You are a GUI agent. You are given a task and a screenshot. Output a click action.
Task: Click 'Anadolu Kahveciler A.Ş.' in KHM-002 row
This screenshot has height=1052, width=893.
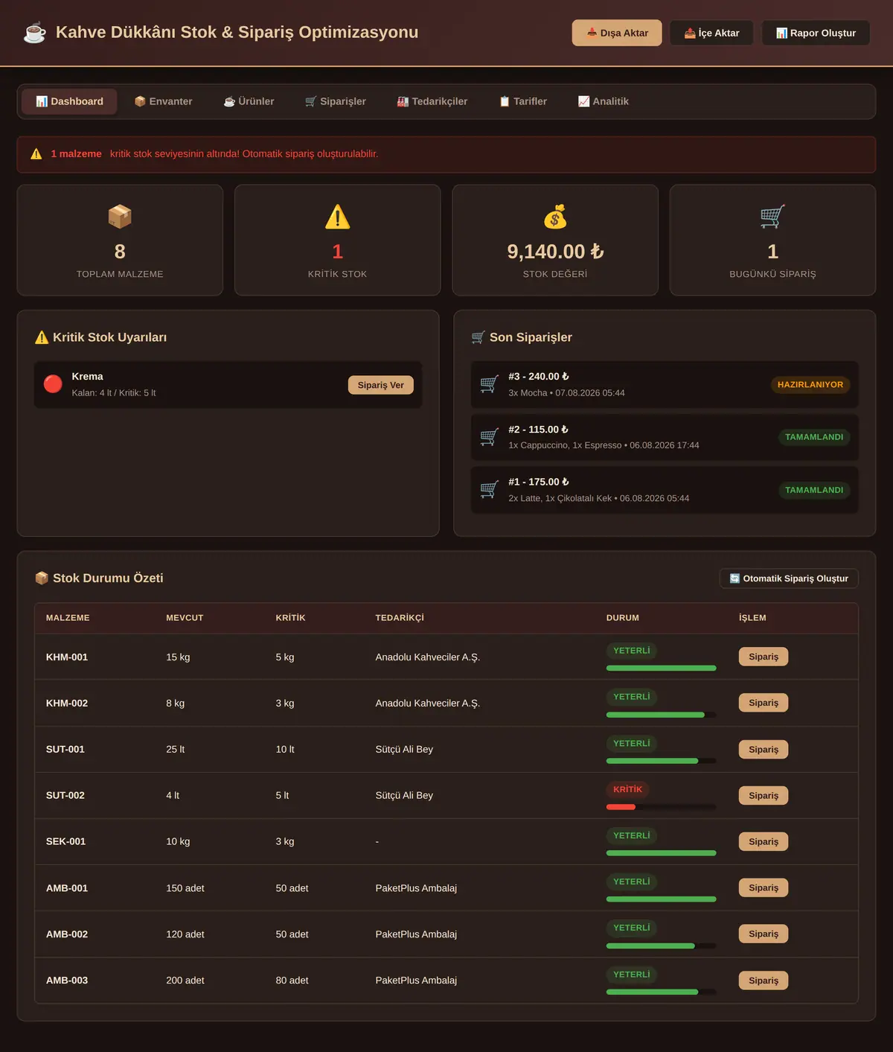428,704
